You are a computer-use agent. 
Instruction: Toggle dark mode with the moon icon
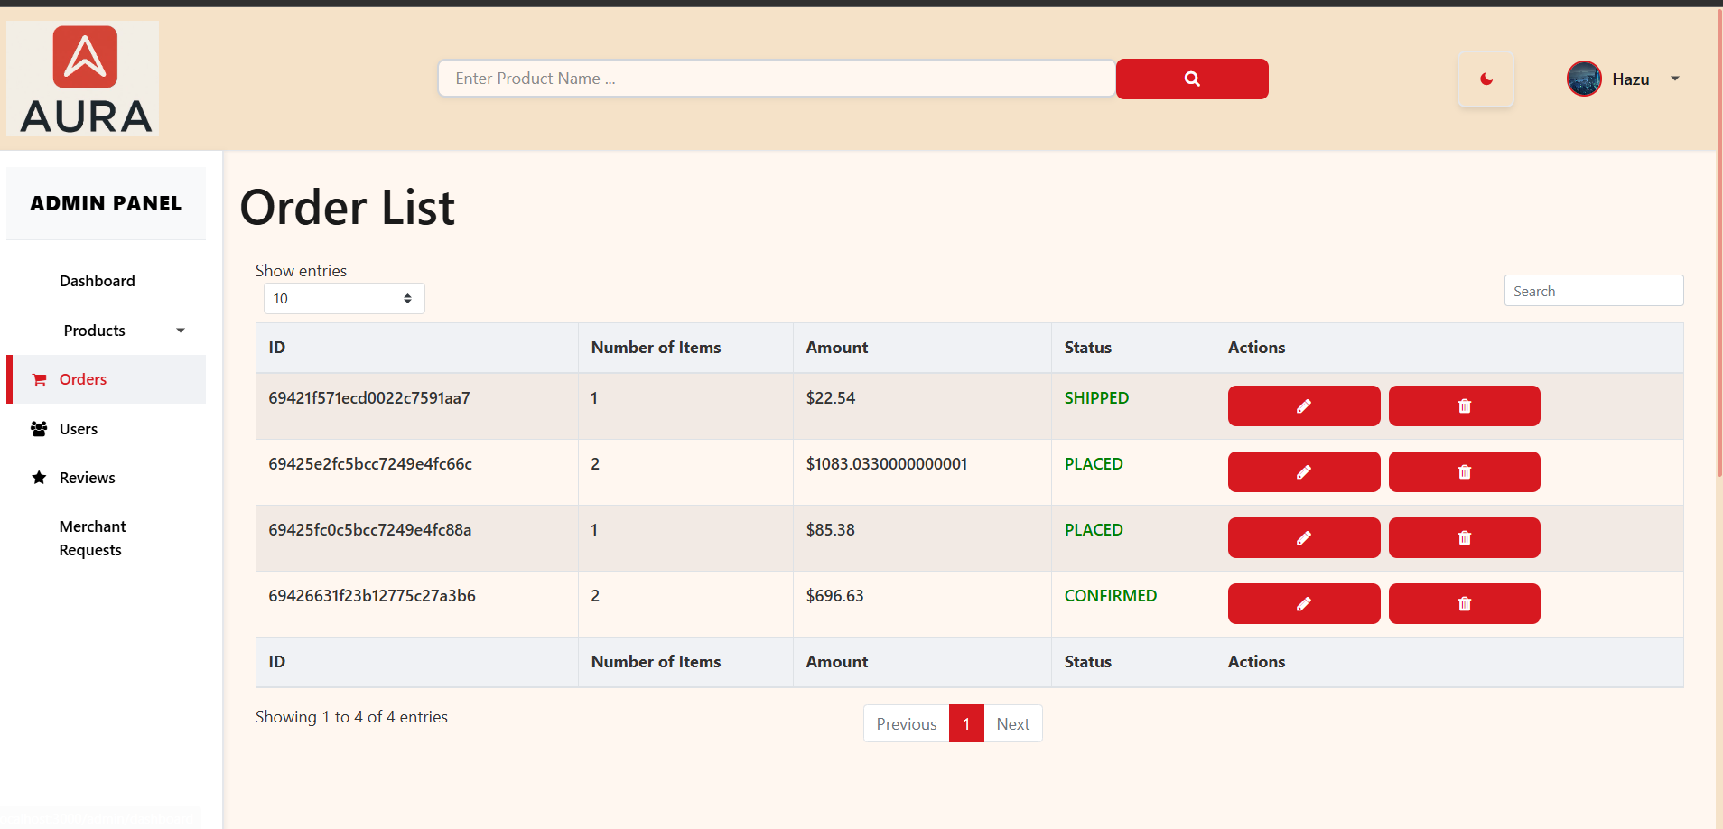[x=1486, y=79]
